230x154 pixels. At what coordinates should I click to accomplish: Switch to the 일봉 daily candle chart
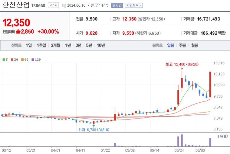tap(170, 45)
